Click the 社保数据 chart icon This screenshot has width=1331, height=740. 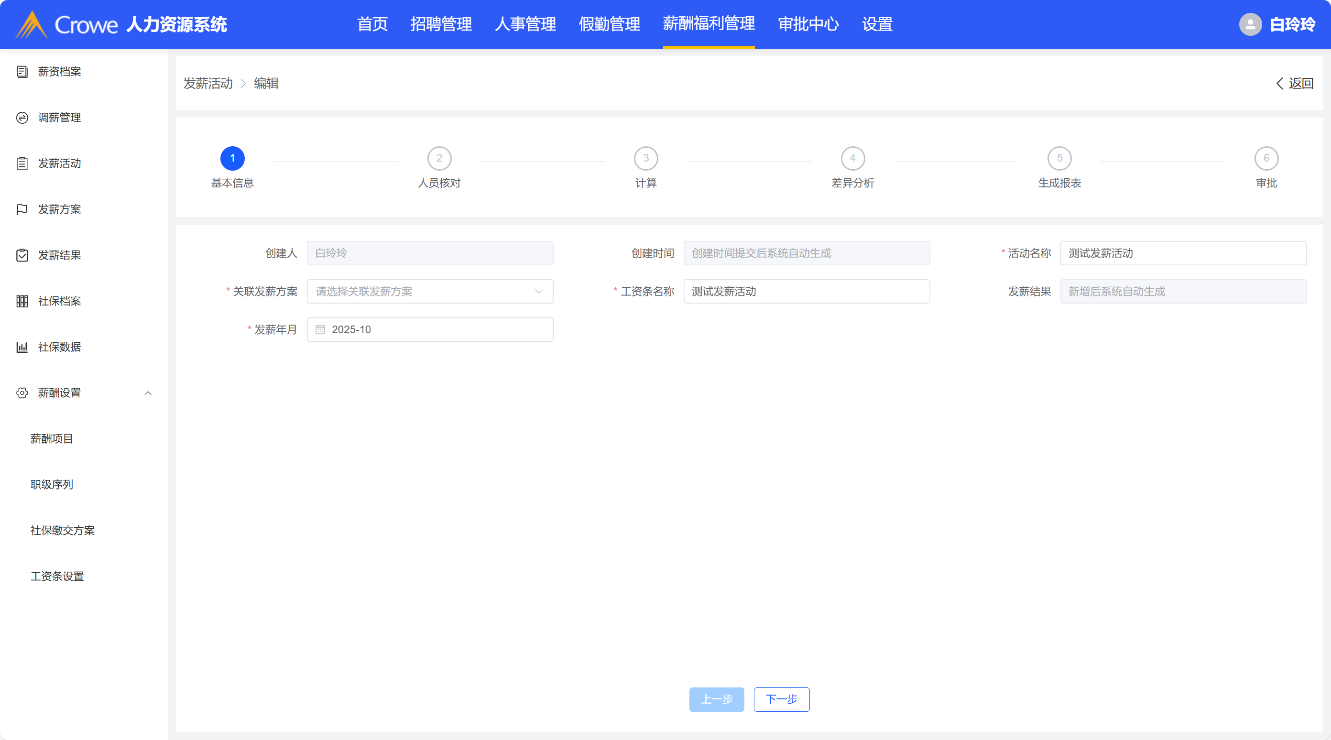click(22, 347)
